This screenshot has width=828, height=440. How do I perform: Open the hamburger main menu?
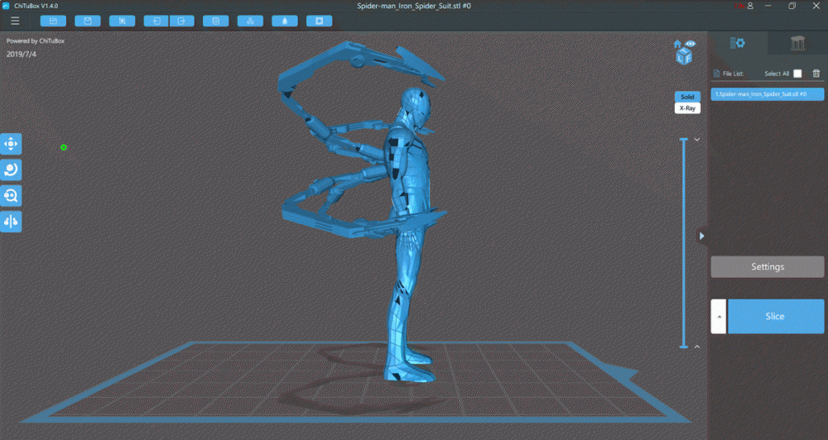tap(15, 22)
